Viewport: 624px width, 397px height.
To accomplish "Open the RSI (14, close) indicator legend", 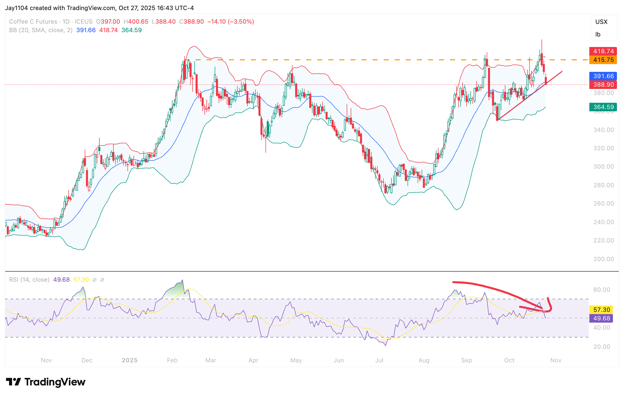I will coord(29,280).
